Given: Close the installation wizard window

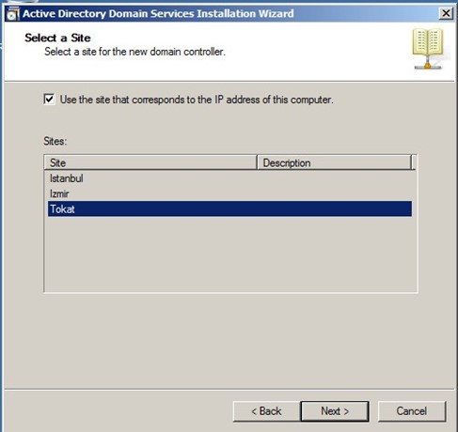Looking at the screenshot, I should coord(446,13).
